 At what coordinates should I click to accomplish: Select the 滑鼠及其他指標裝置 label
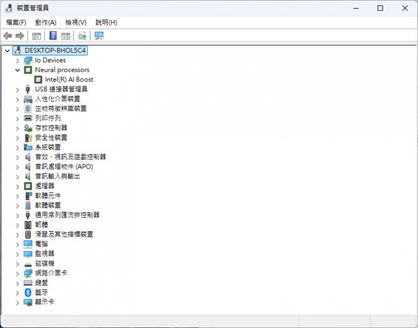click(x=64, y=234)
